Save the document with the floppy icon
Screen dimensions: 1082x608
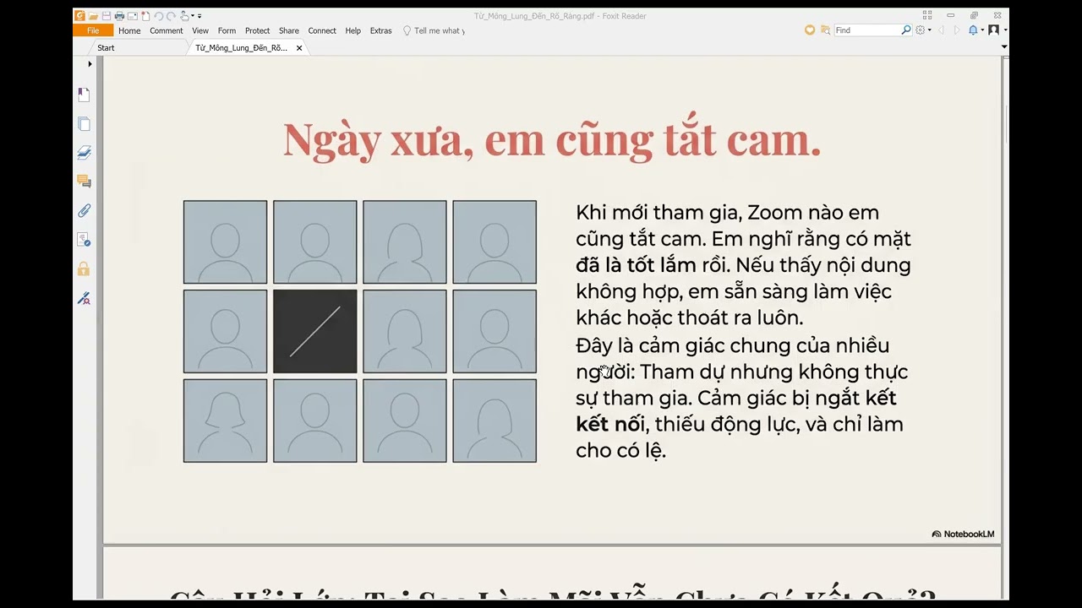(x=107, y=16)
